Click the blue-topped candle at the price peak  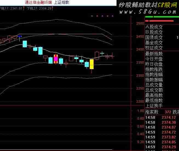click(20, 36)
